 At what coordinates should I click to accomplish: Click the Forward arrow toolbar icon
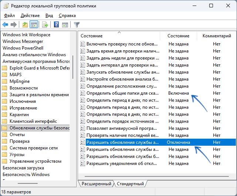pos(14,25)
